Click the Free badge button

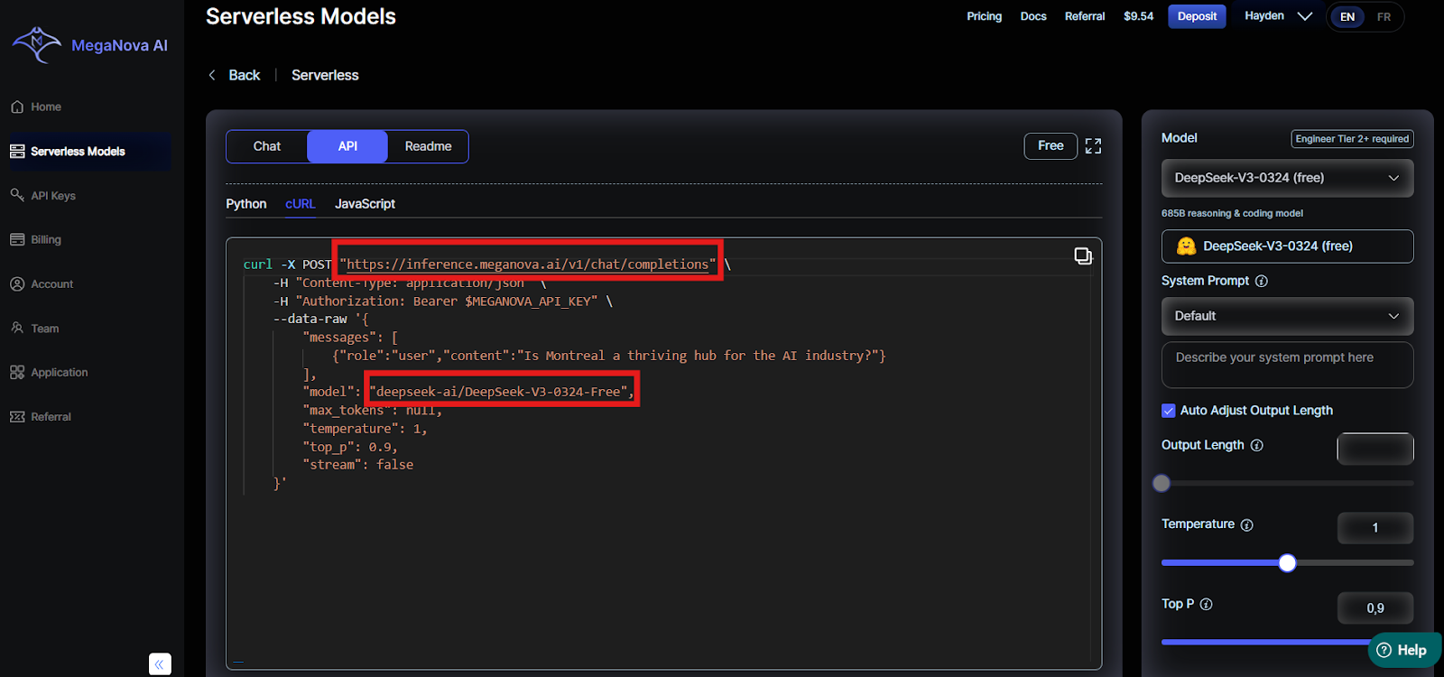(1051, 145)
